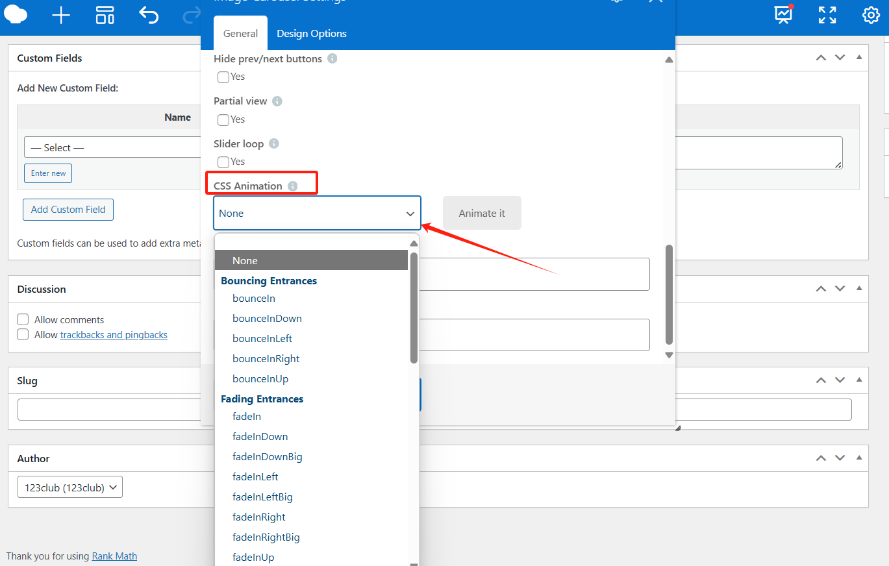This screenshot has height=566, width=889.
Task: Open the Author 123club dropdown
Action: coord(70,487)
